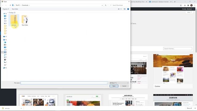Expand the File name history dropdown arrow
Viewport: 197px width, 111px height.
point(107,83)
